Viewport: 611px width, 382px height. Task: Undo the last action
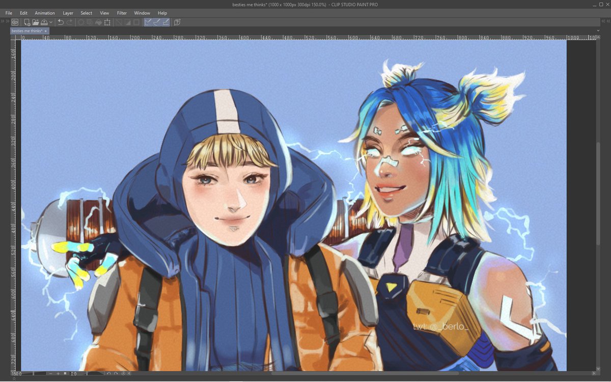61,22
